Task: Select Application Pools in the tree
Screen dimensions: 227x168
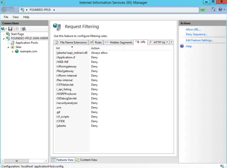Action: click(x=27, y=43)
